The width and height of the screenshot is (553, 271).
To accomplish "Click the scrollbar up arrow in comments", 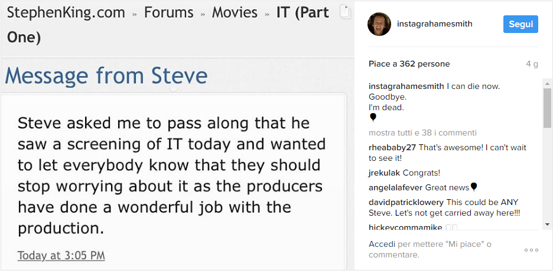I will (x=547, y=84).
